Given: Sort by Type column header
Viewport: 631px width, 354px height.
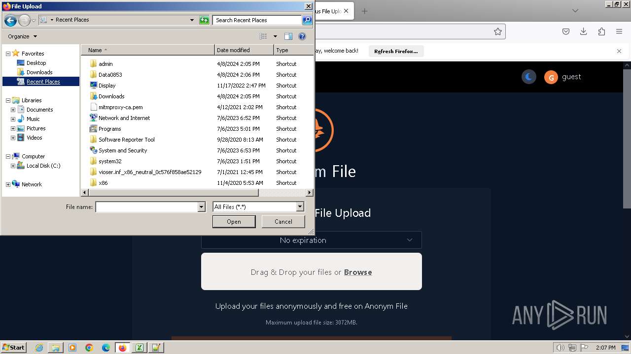Looking at the screenshot, I should [293, 50].
